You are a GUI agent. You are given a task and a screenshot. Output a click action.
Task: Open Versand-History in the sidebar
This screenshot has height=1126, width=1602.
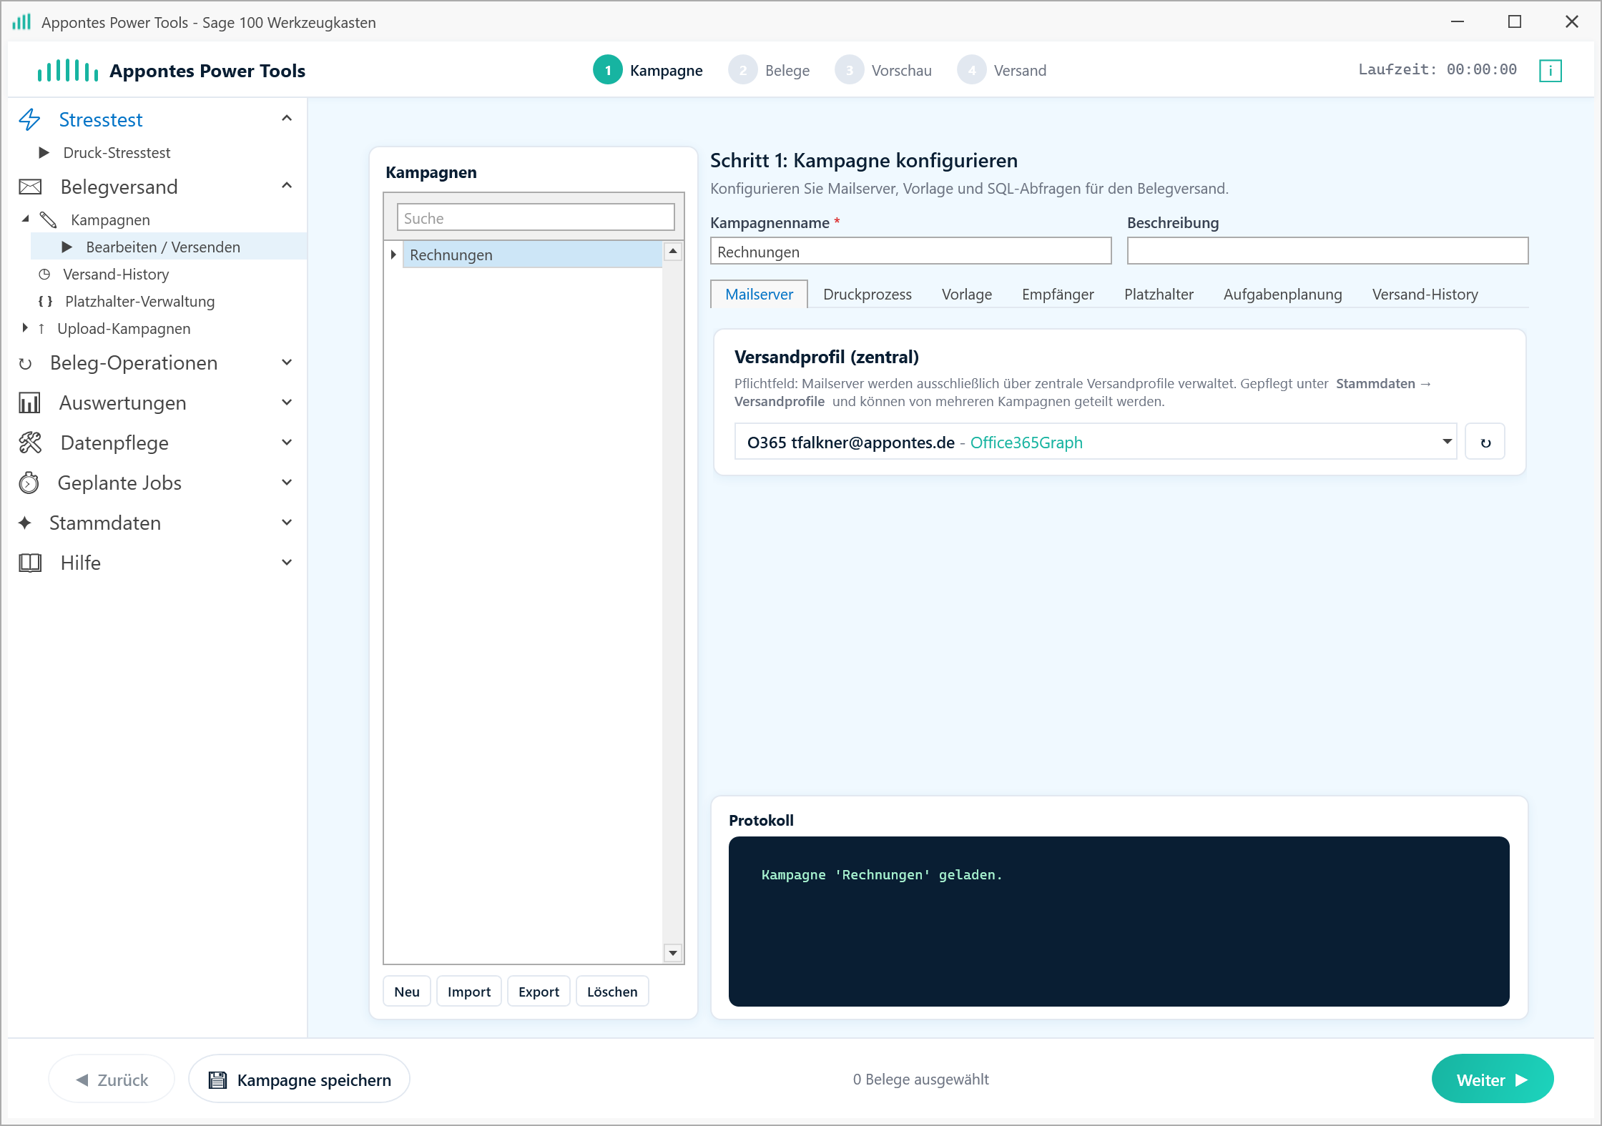(x=116, y=274)
